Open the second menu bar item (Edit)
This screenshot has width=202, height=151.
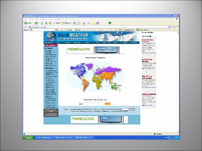tap(31, 19)
